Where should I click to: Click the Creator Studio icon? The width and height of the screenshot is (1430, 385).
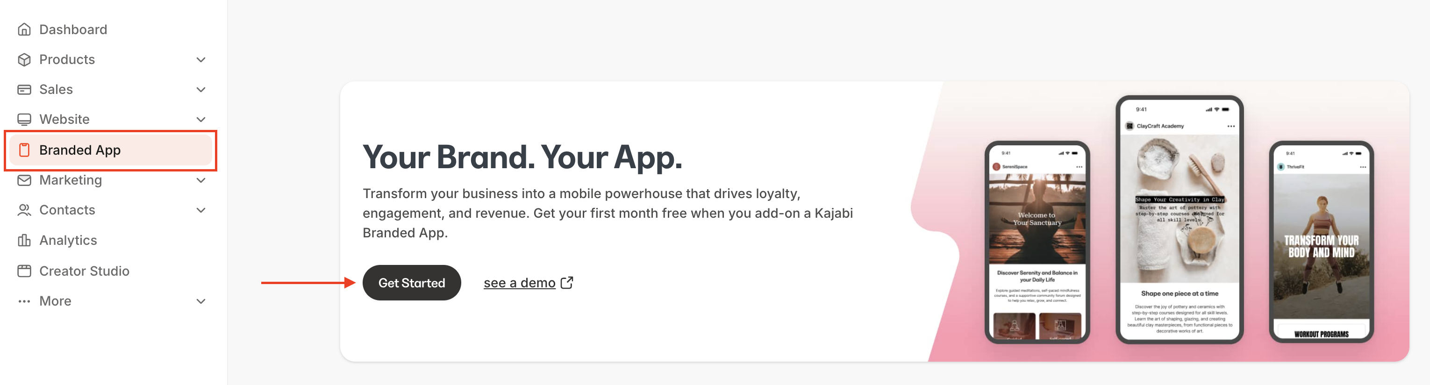tap(24, 271)
